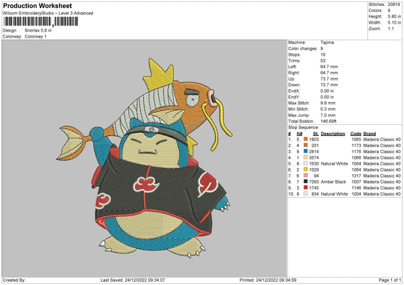Screen dimensions: 404x285
Task: Click the beige swatch with code 1066
Action: click(304, 157)
